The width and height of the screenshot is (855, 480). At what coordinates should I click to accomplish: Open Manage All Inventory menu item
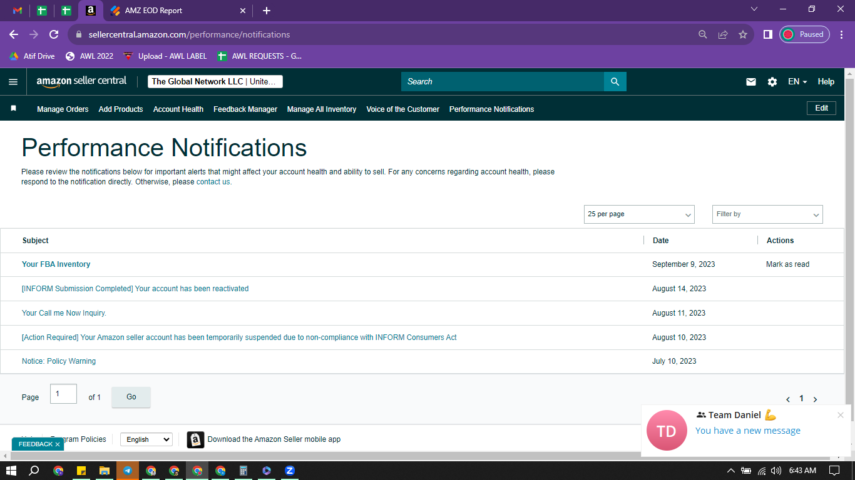pyautogui.click(x=322, y=109)
